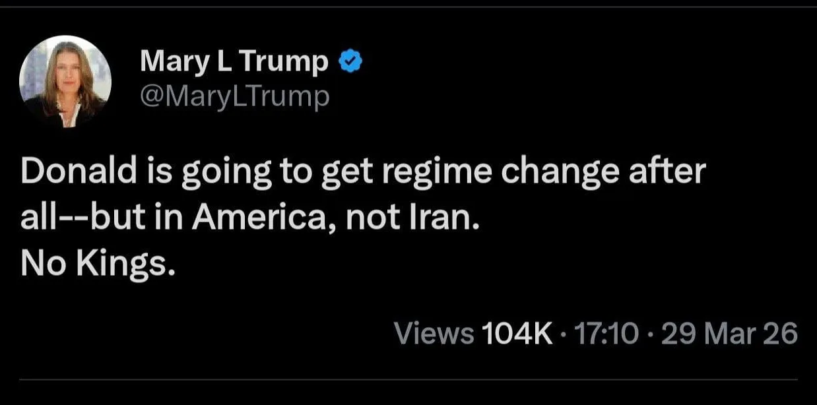Click the "Views" label
Screen dimensions: 817x405
434,334
